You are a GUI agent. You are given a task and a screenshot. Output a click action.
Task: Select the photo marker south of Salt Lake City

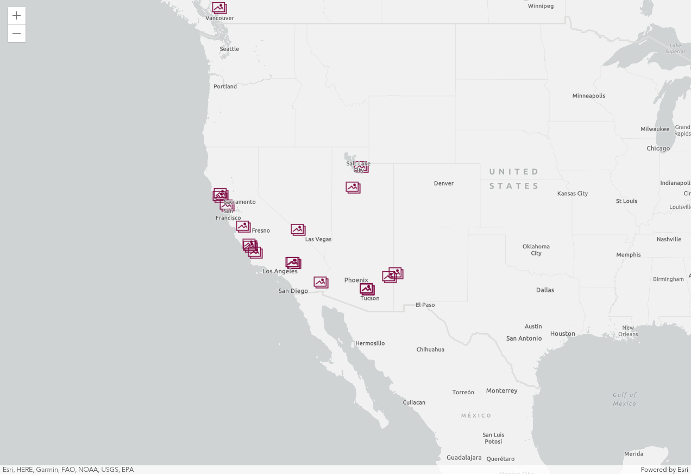(353, 187)
